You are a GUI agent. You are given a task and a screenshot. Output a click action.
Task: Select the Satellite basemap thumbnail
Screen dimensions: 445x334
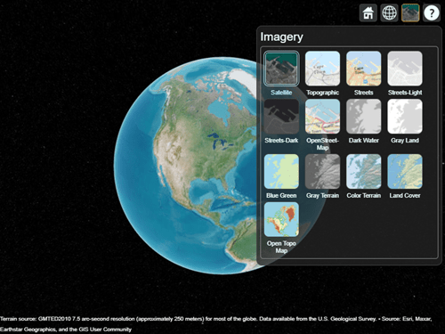point(281,69)
